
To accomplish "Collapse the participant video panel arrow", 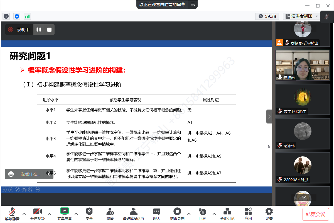I will (269, 117).
